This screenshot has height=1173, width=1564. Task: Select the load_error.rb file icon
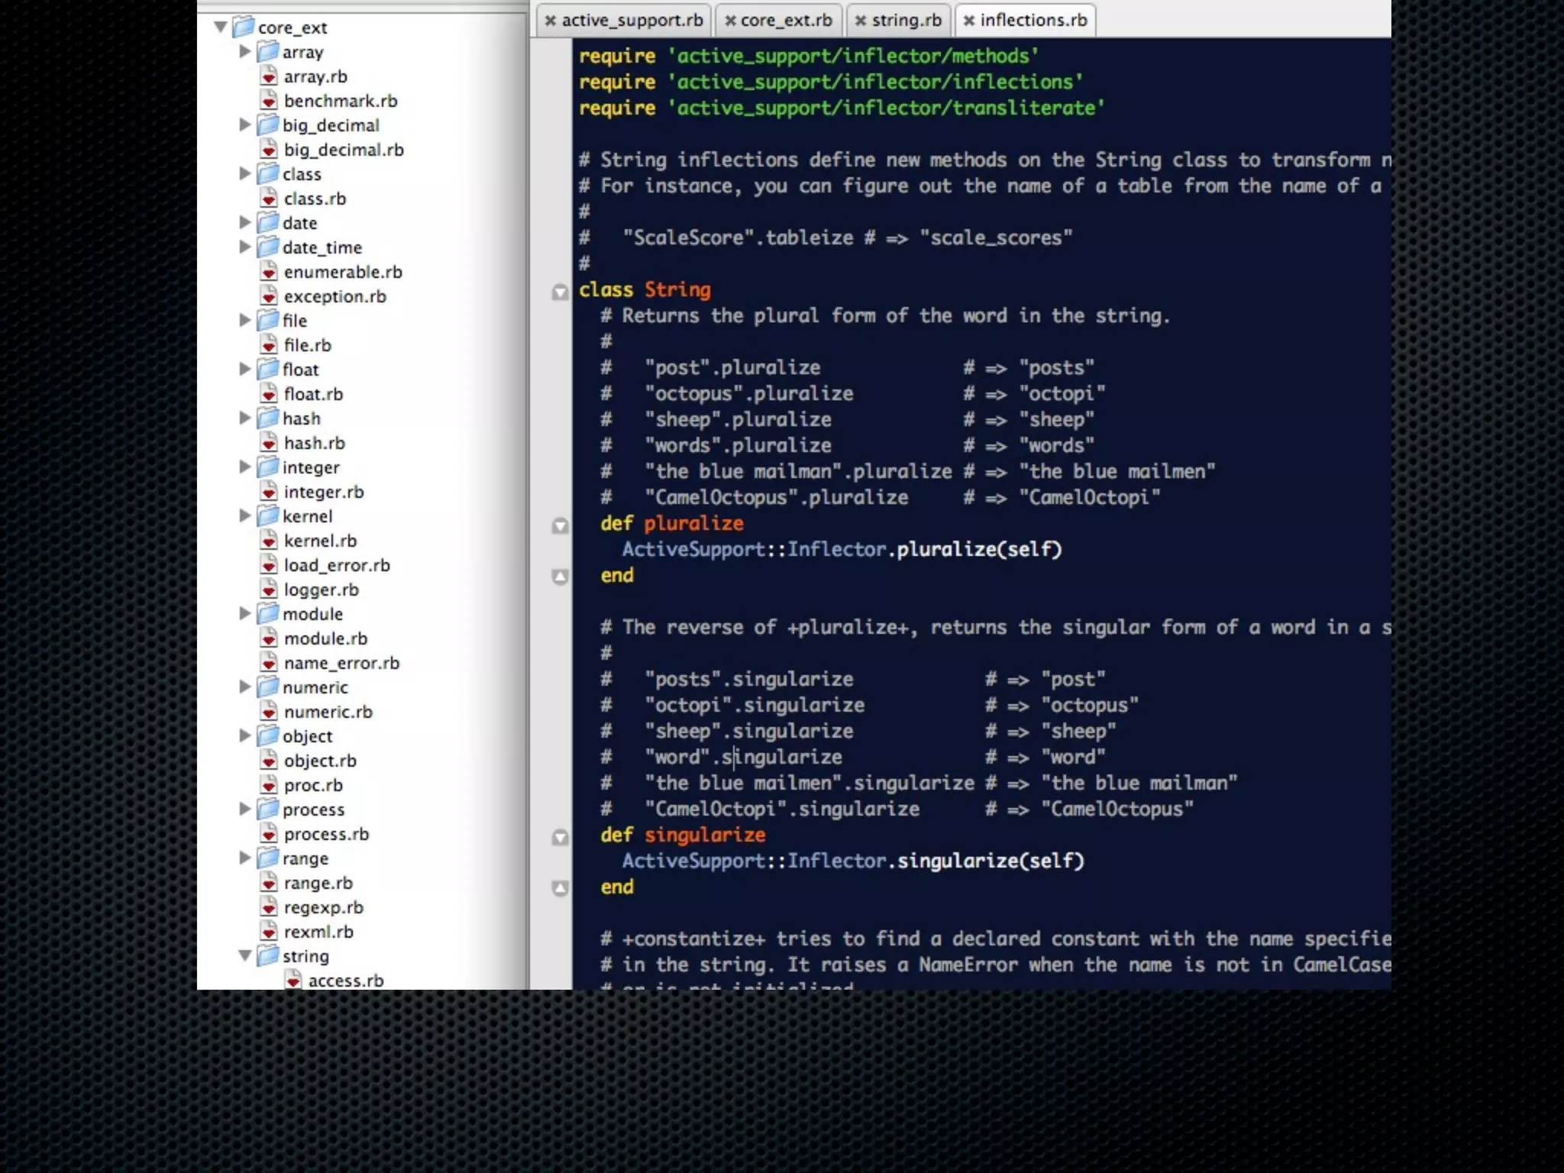click(269, 565)
